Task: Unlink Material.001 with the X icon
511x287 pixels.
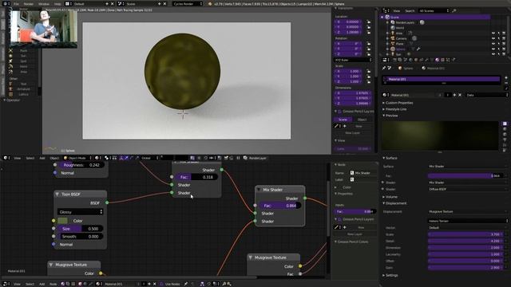Action: [x=460, y=95]
